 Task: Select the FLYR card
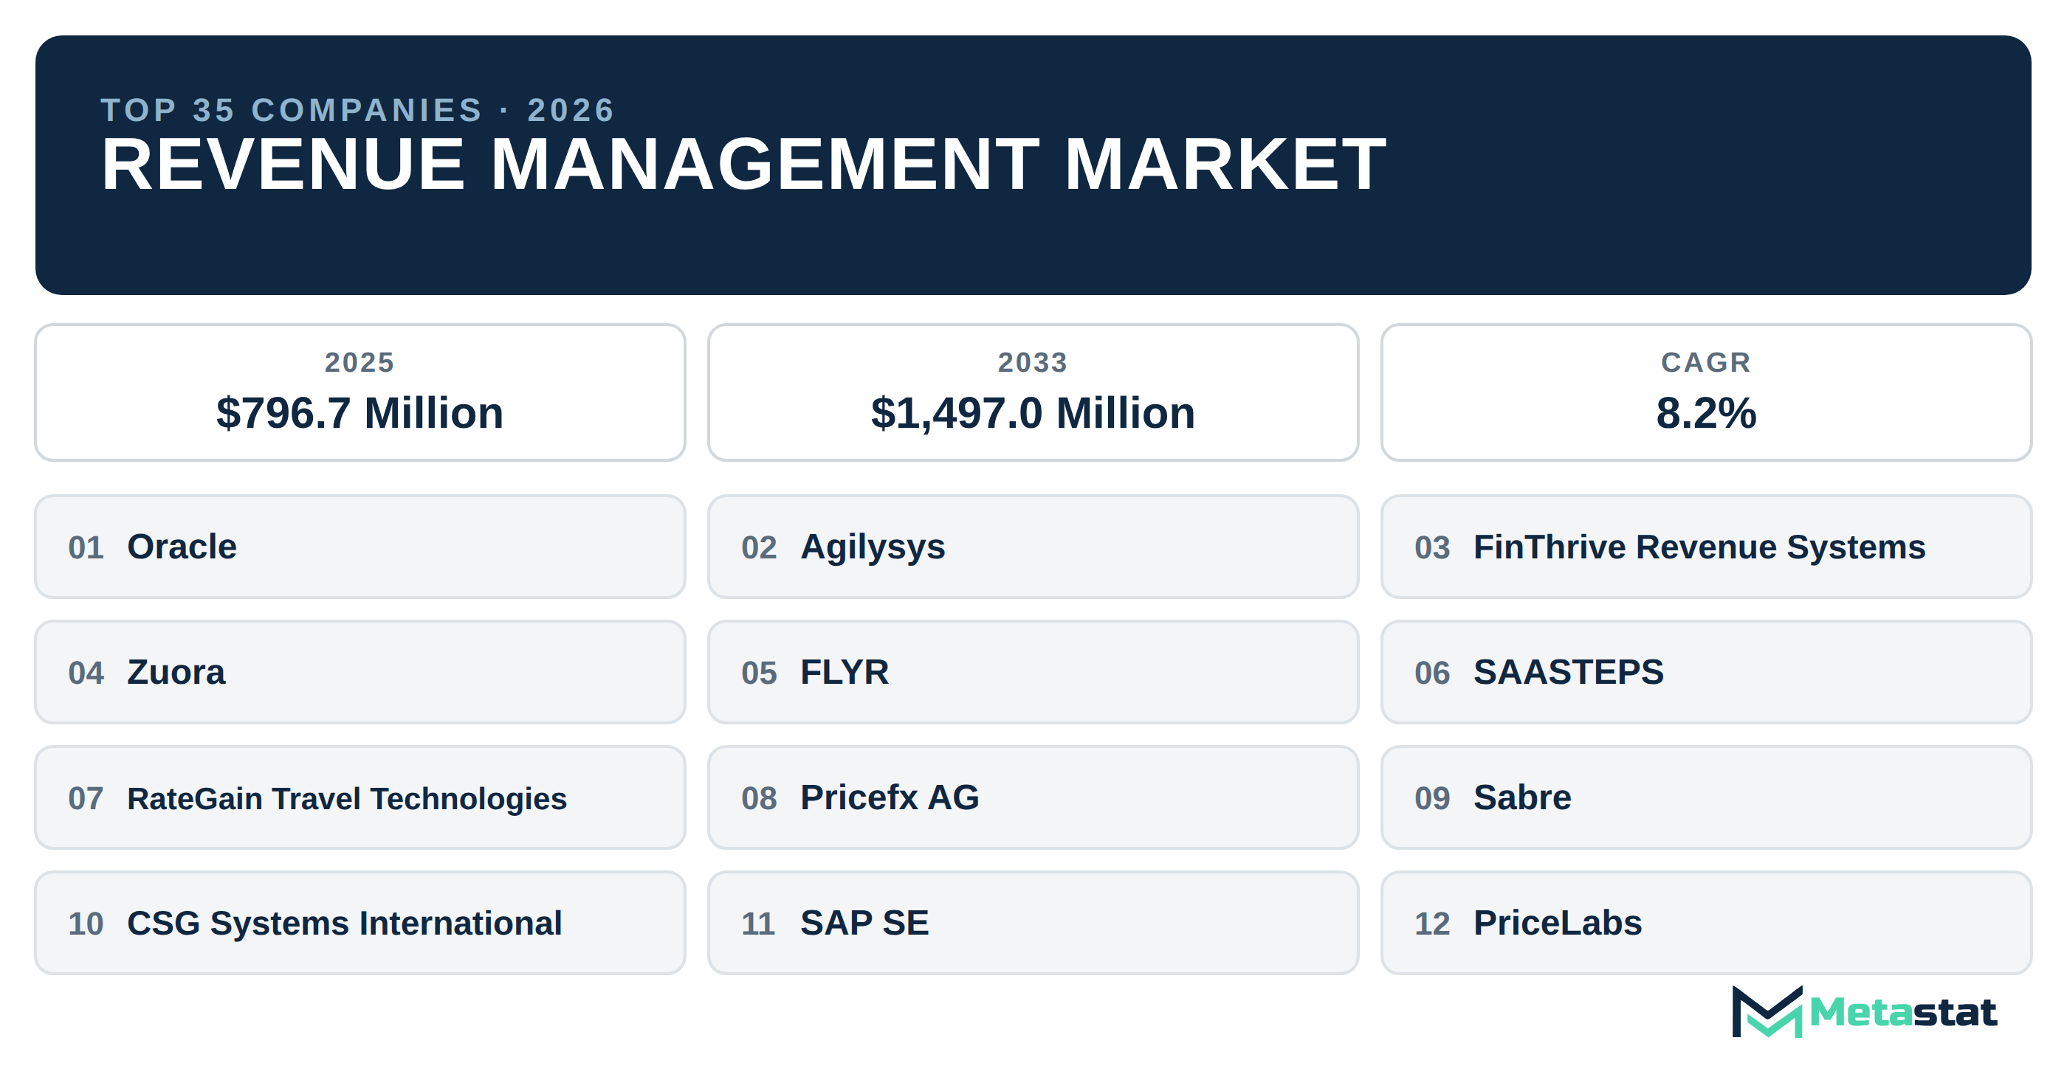point(1033,672)
